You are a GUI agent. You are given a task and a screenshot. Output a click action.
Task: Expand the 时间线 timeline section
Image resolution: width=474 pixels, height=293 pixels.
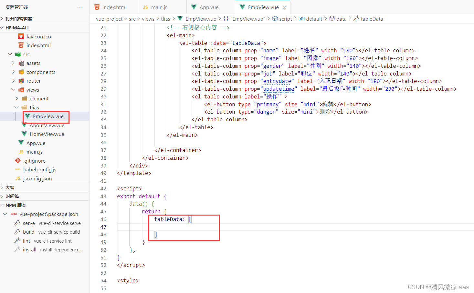tap(2, 196)
